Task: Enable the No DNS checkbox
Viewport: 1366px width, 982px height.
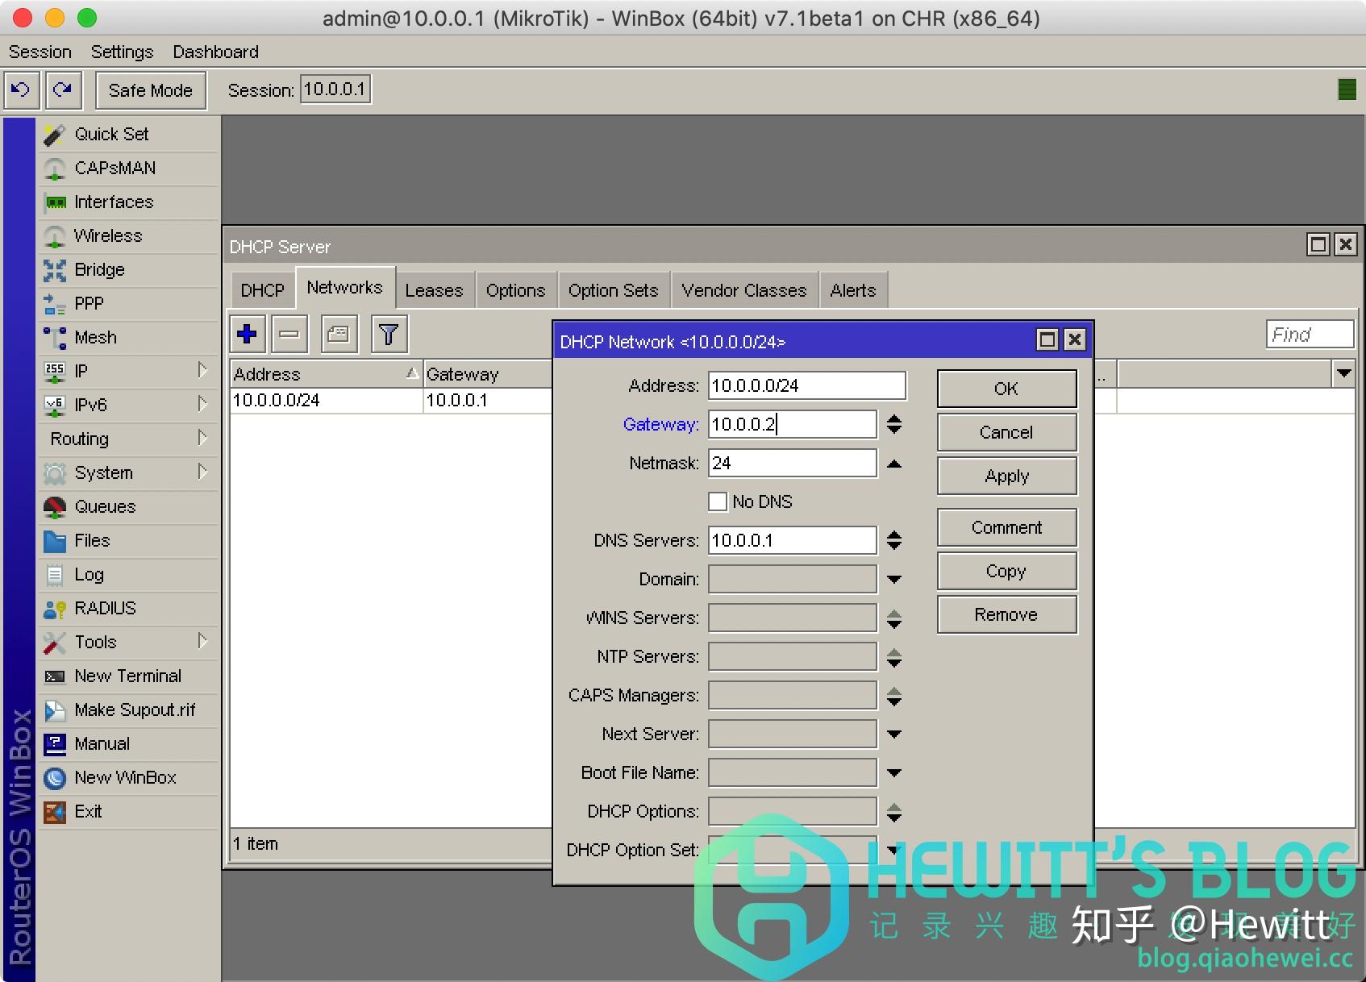Action: pos(718,501)
